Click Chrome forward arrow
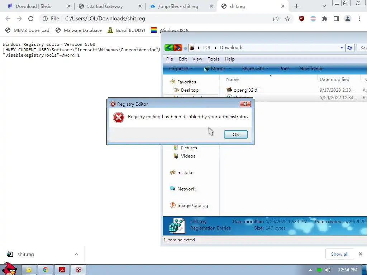 point(19,19)
